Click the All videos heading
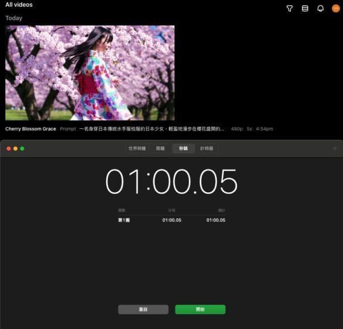 pyautogui.click(x=19, y=5)
